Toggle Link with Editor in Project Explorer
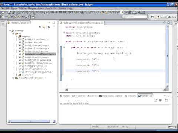178x133 pixels. pos(44,27)
